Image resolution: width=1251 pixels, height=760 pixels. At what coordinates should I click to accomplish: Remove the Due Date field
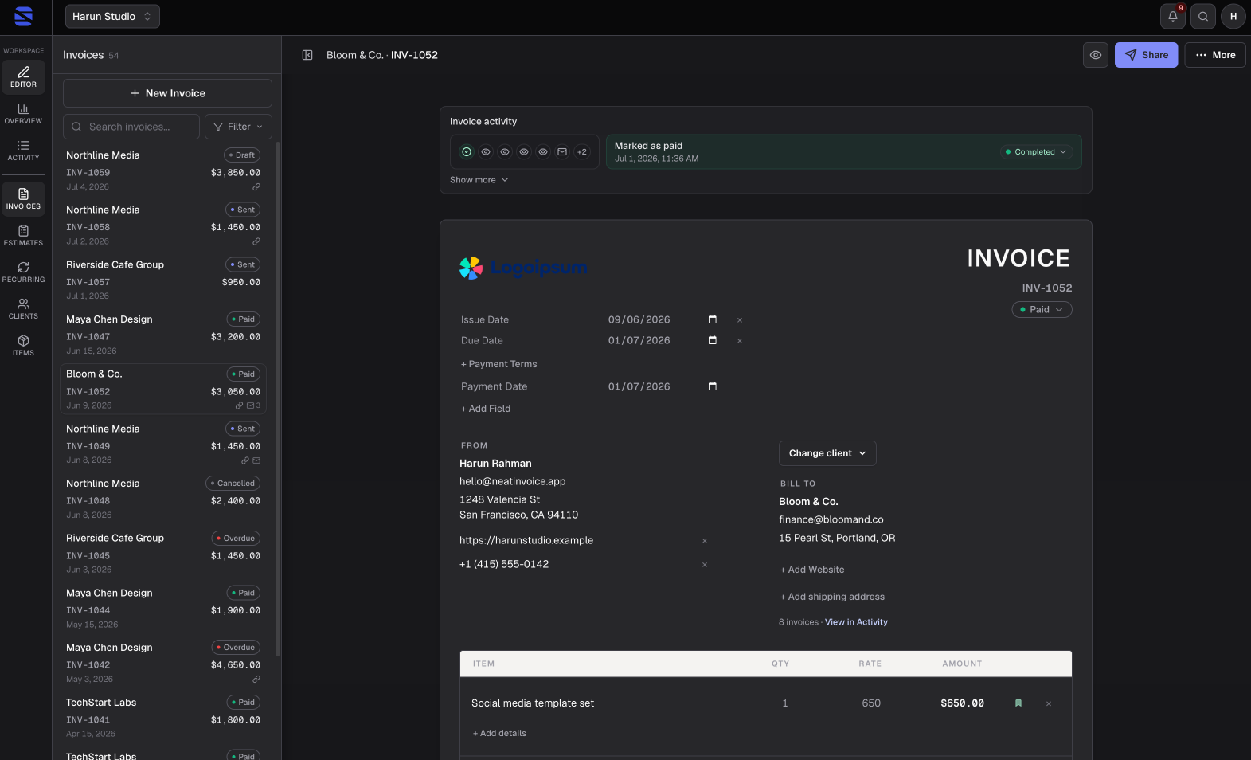740,341
